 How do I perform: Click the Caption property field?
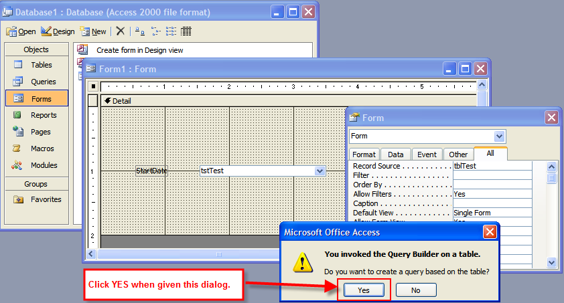click(492, 203)
